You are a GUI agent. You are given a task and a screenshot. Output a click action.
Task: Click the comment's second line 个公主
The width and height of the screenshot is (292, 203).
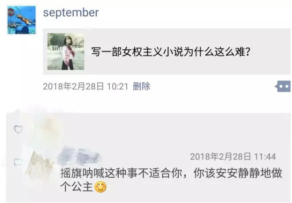pos(76,187)
